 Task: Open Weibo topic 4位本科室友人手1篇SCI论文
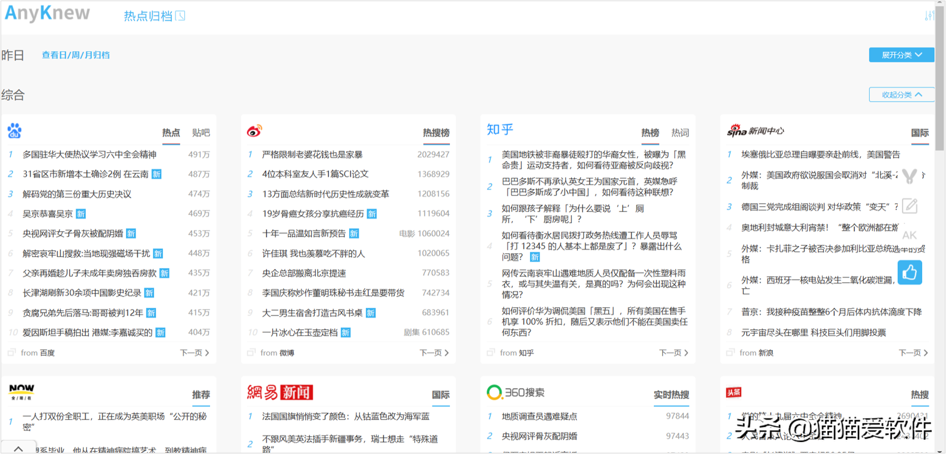coord(315,174)
